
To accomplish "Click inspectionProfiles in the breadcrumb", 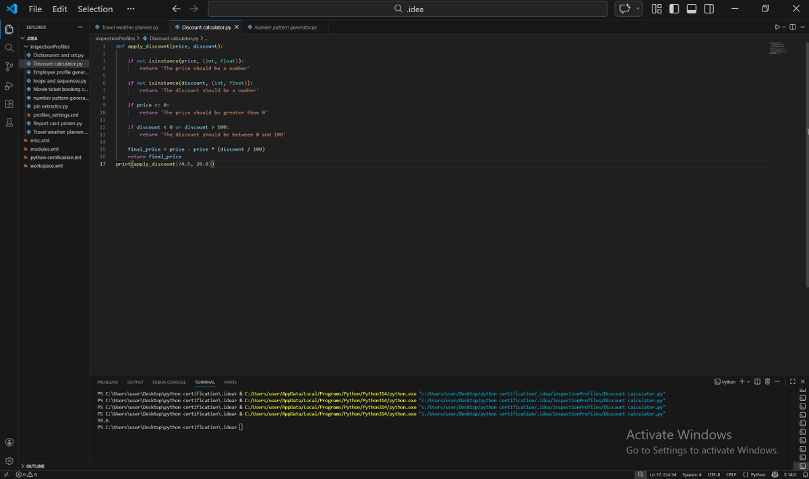I will coord(115,38).
